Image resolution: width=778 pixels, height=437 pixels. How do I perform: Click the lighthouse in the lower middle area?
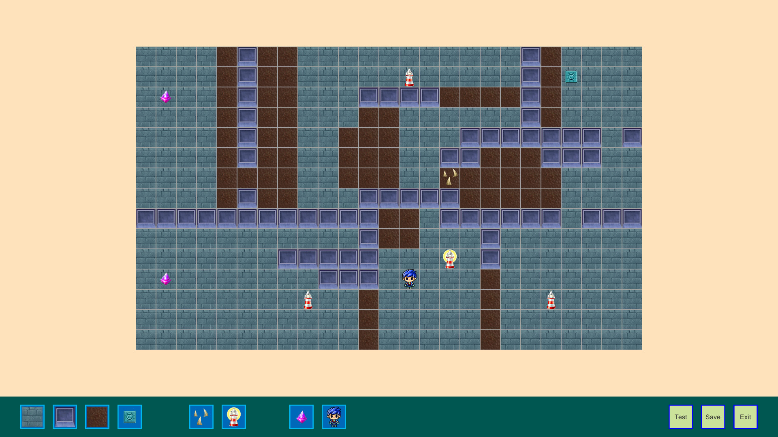[x=308, y=299]
